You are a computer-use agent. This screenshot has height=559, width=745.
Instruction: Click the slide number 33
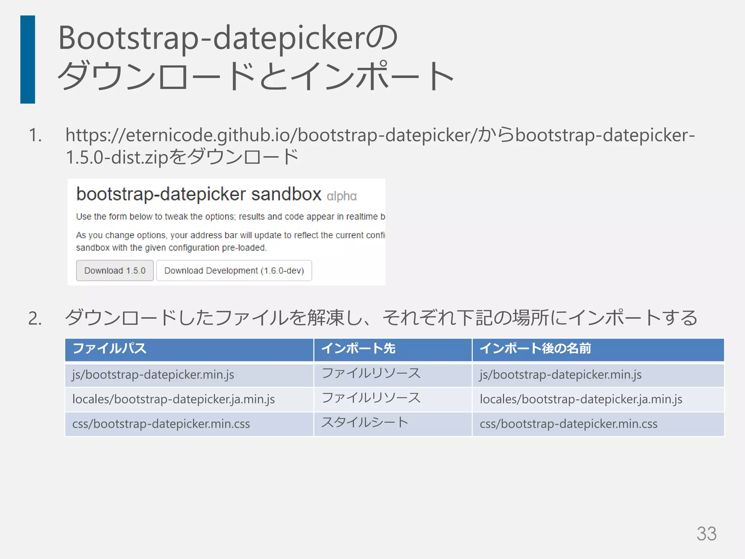706,534
